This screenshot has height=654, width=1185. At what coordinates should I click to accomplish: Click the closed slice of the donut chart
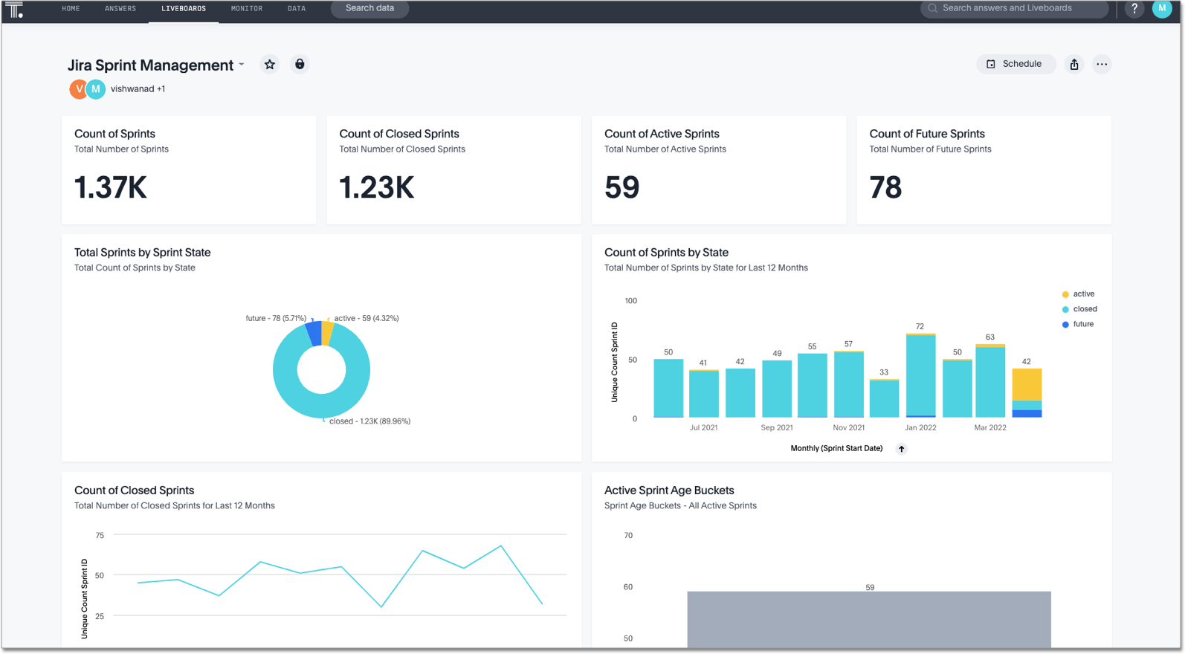tap(322, 406)
